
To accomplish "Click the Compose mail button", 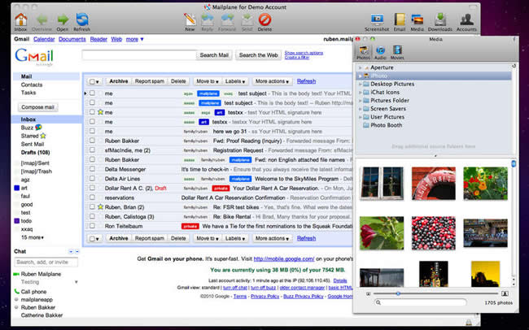I will (x=38, y=107).
